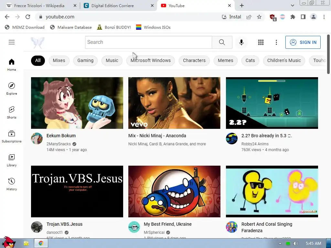Image resolution: width=331 pixels, height=248 pixels.
Task: Select the Gaming filter chip
Action: 85,60
